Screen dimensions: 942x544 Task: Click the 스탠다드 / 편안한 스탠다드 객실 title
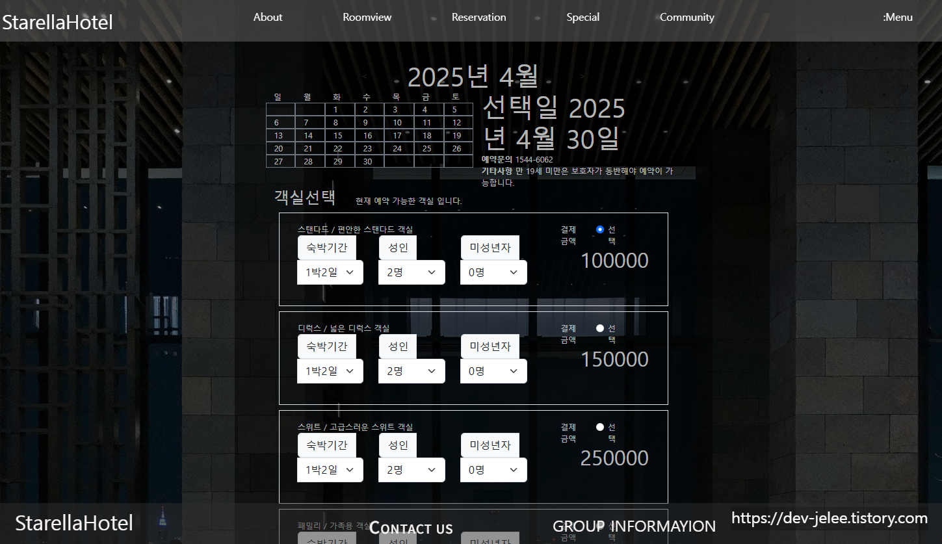355,229
